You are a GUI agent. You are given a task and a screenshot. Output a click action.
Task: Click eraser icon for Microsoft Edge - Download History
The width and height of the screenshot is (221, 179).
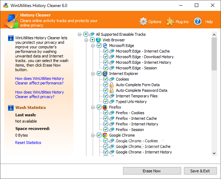pos(112,57)
